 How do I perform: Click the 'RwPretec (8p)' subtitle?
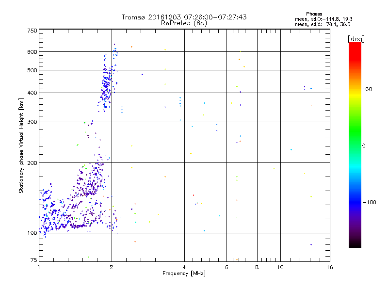tap(184, 23)
